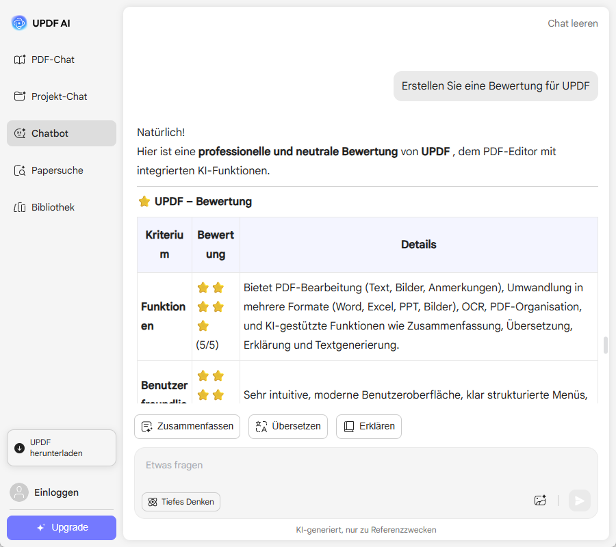The width and height of the screenshot is (616, 547).
Task: Click the Bewertung column header
Action: coord(216,245)
